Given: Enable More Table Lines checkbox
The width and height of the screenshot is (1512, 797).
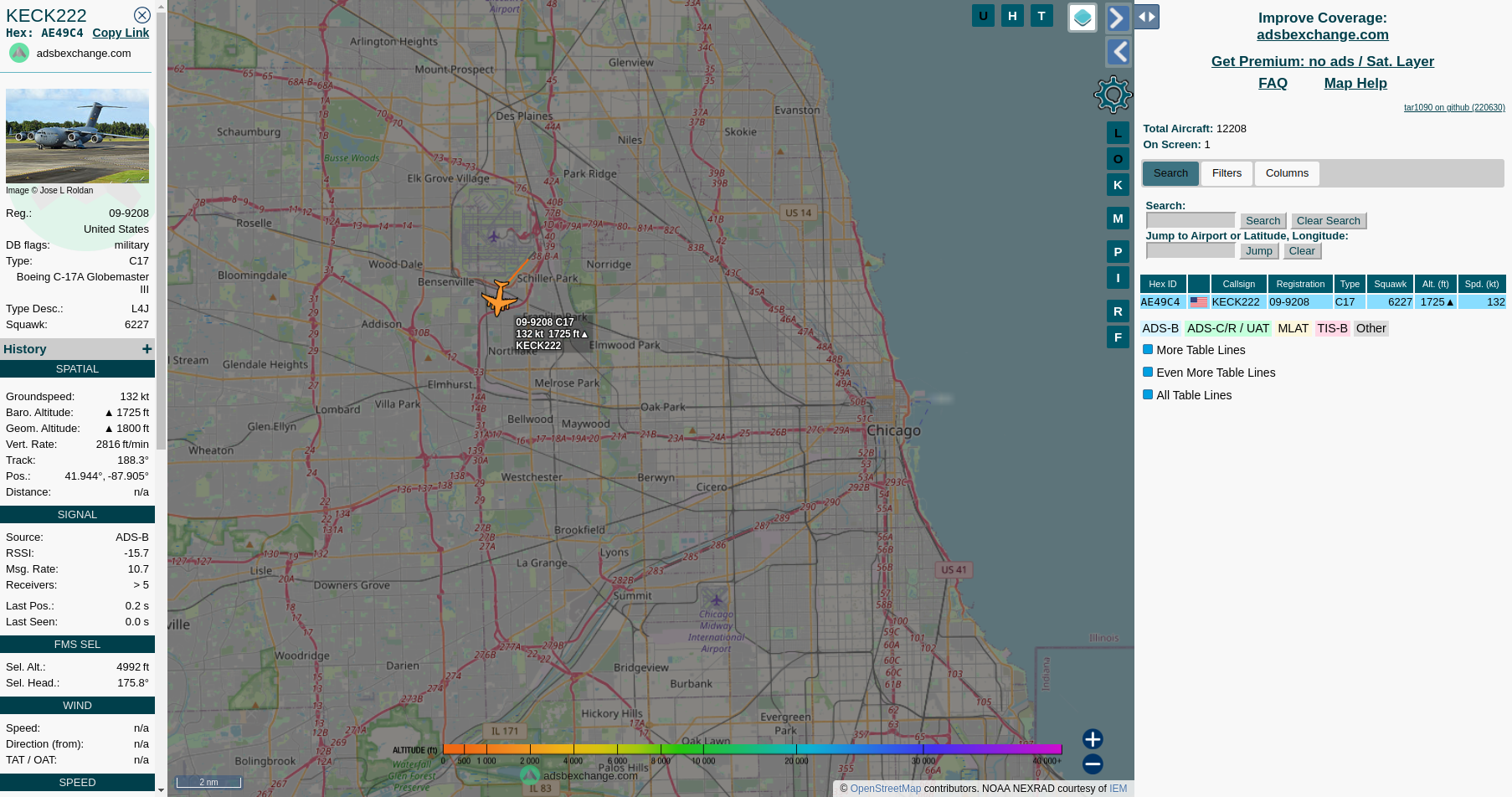Looking at the screenshot, I should click(1148, 349).
